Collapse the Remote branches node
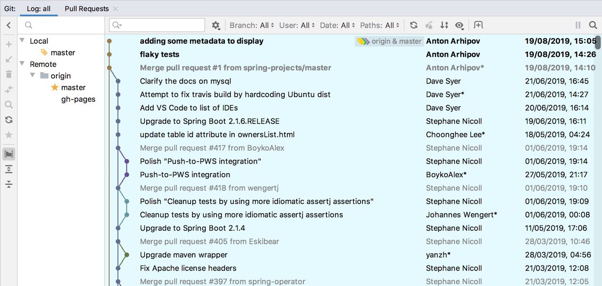This screenshot has height=286, width=602. 22,64
